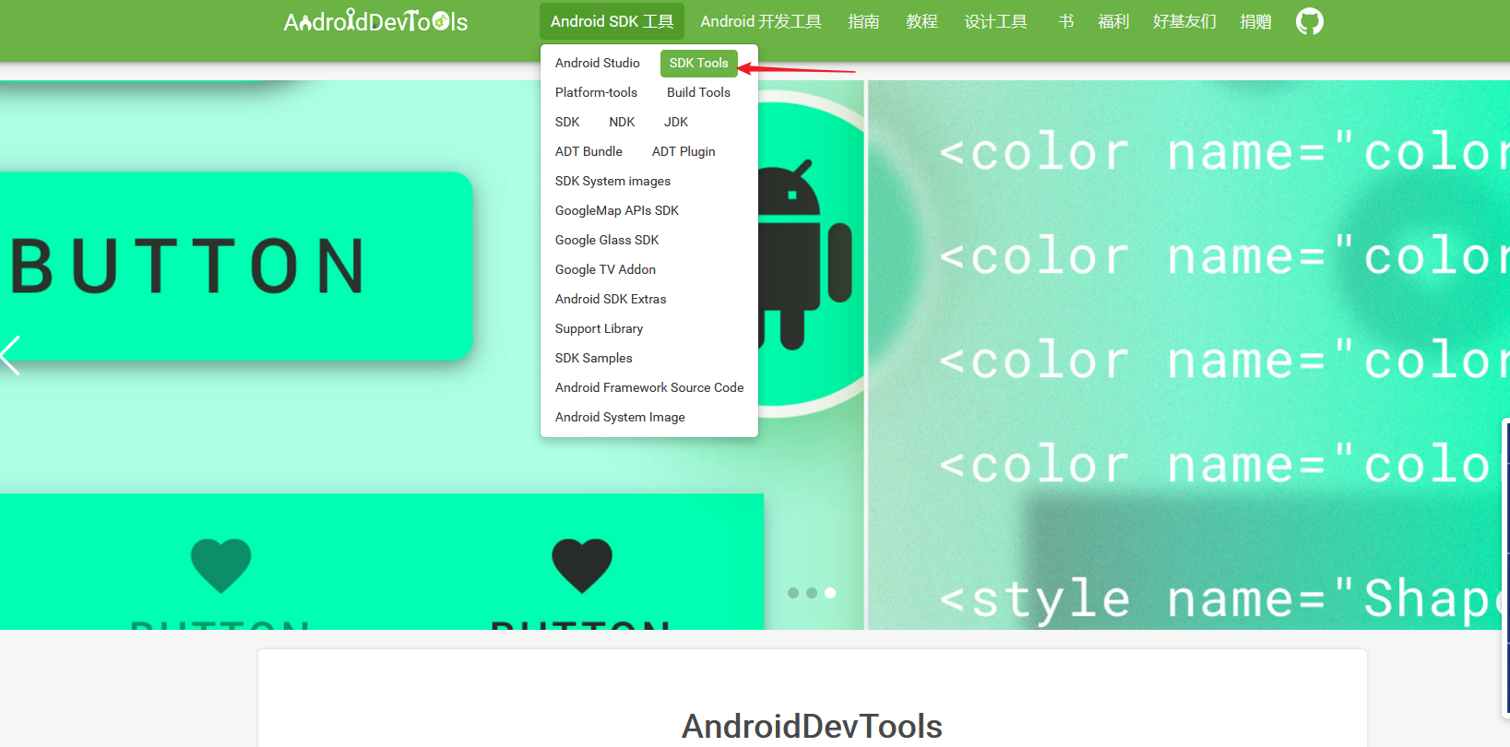Open Android Framework Source Code entry
This screenshot has width=1510, height=747.
click(x=649, y=387)
